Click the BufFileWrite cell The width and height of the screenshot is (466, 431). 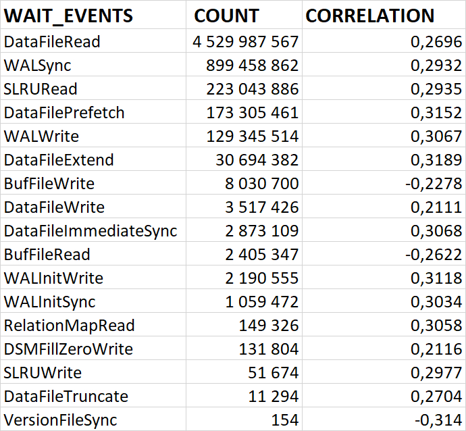point(49,184)
